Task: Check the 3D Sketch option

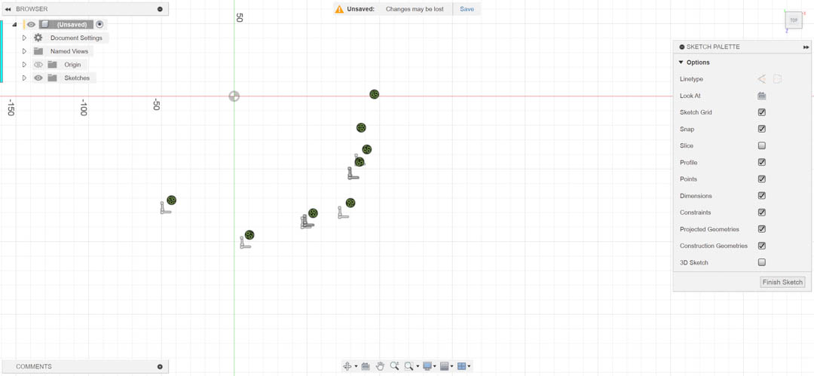Action: point(762,262)
